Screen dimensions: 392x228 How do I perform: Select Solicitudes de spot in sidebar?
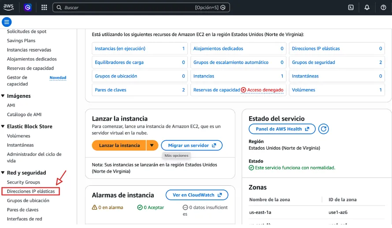[x=27, y=31]
